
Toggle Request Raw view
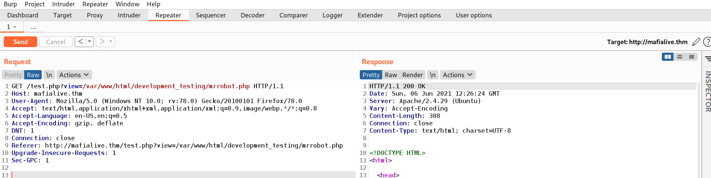click(x=33, y=75)
